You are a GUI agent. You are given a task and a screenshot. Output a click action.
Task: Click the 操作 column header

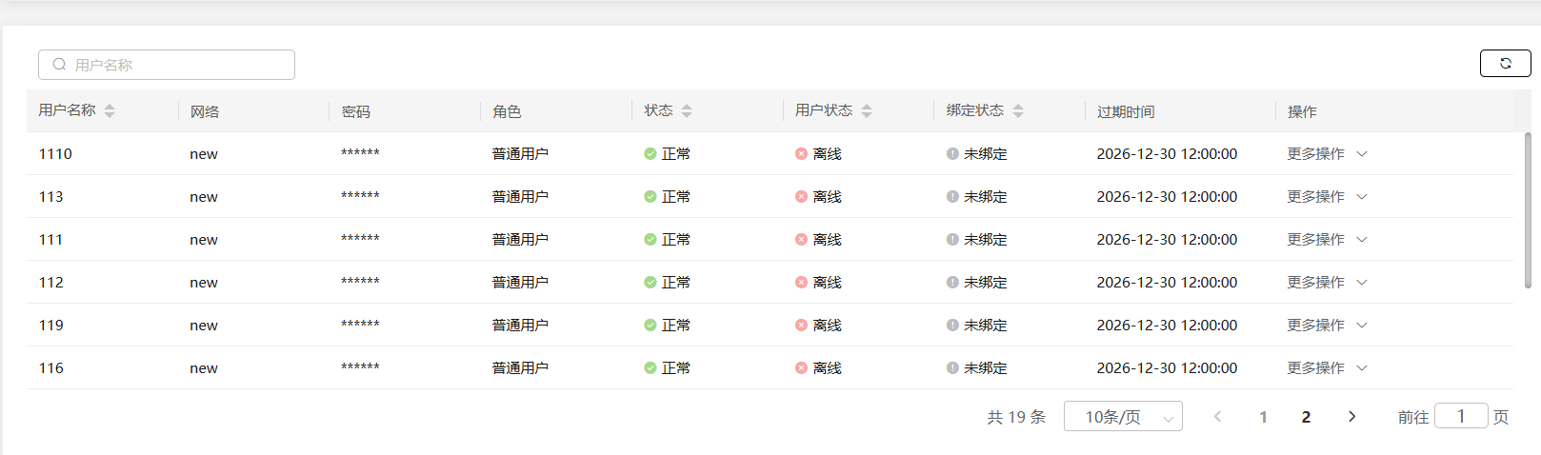(x=1302, y=111)
